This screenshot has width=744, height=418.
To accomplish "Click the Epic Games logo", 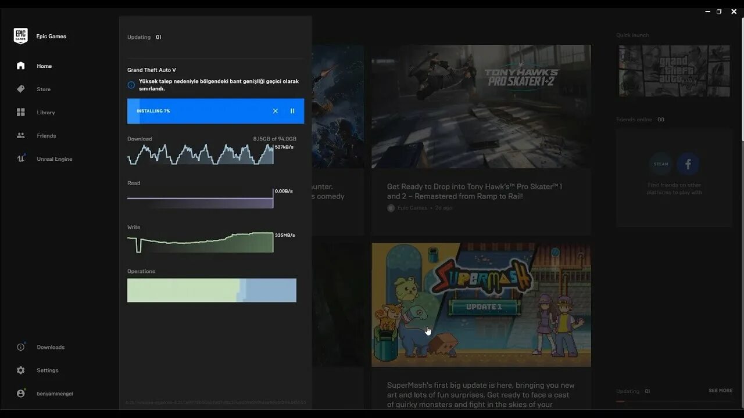I will [21, 36].
